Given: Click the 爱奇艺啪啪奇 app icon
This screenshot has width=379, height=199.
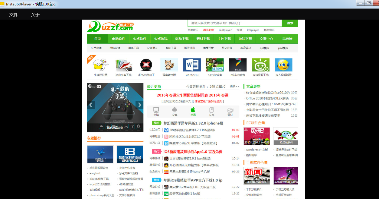Looking at the screenshot, I should 166,194.
